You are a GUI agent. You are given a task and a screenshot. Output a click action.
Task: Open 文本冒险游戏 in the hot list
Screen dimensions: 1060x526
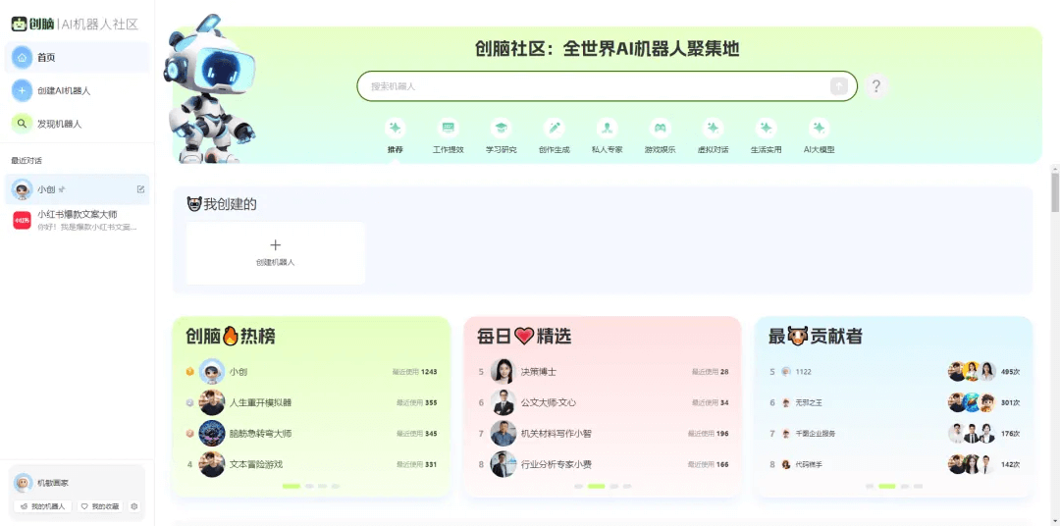[312, 464]
